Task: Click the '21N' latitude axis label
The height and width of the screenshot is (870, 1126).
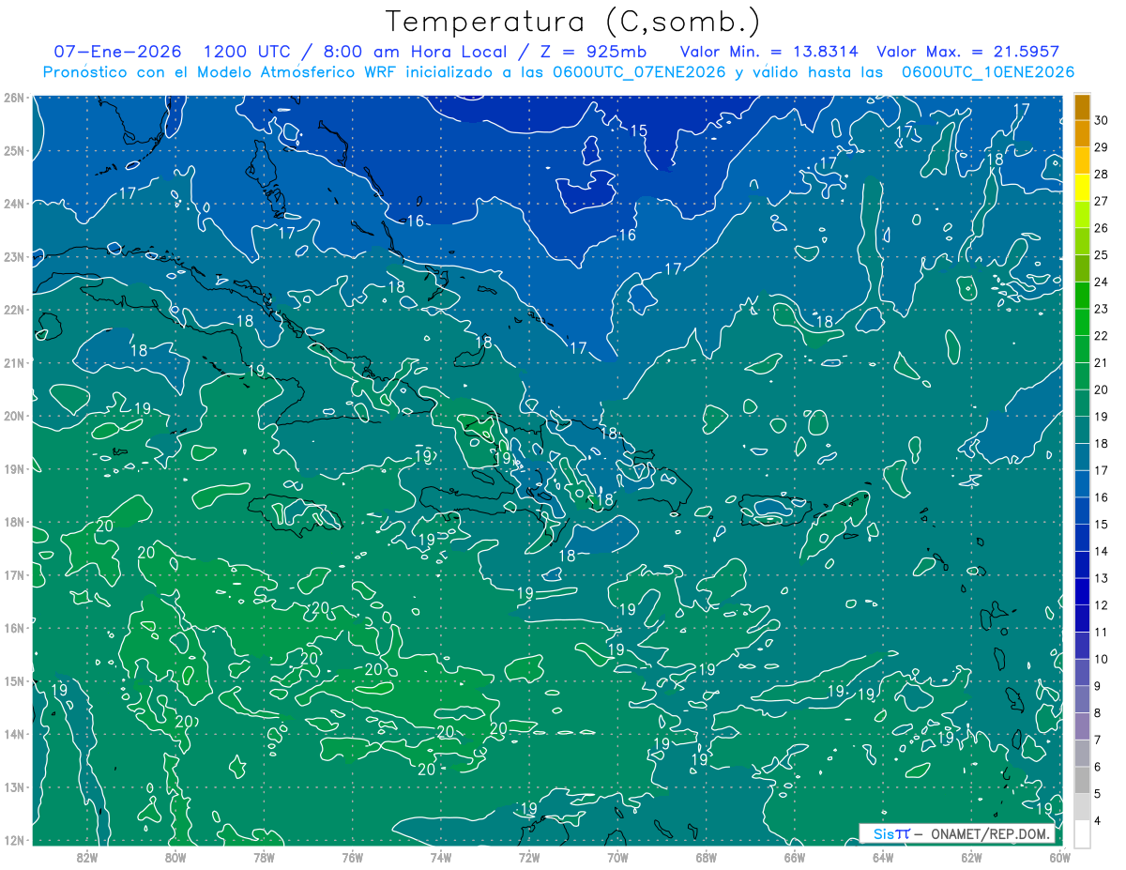Action: 13,362
